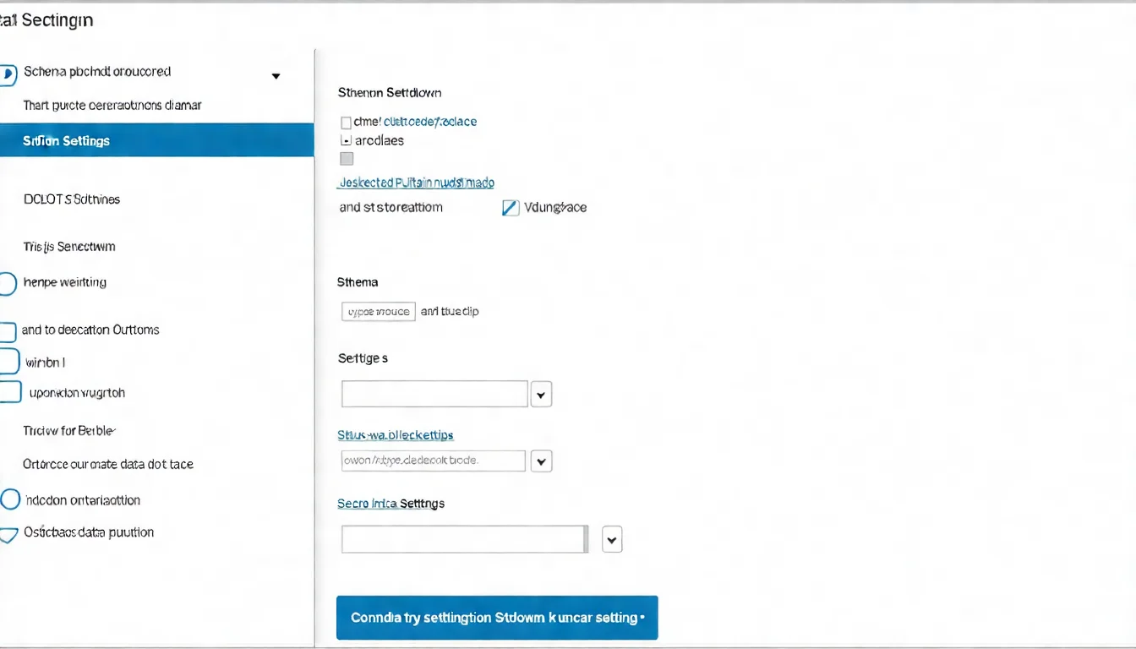Open the dropdown under Secro lmta Settings

coord(612,539)
